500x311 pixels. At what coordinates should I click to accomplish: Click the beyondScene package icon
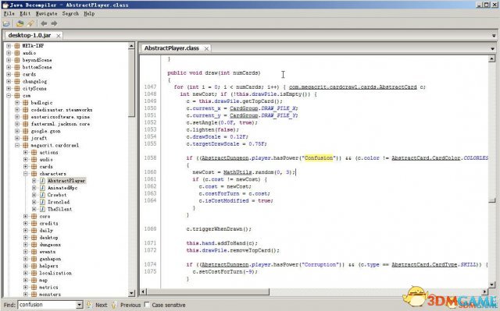(x=17, y=60)
